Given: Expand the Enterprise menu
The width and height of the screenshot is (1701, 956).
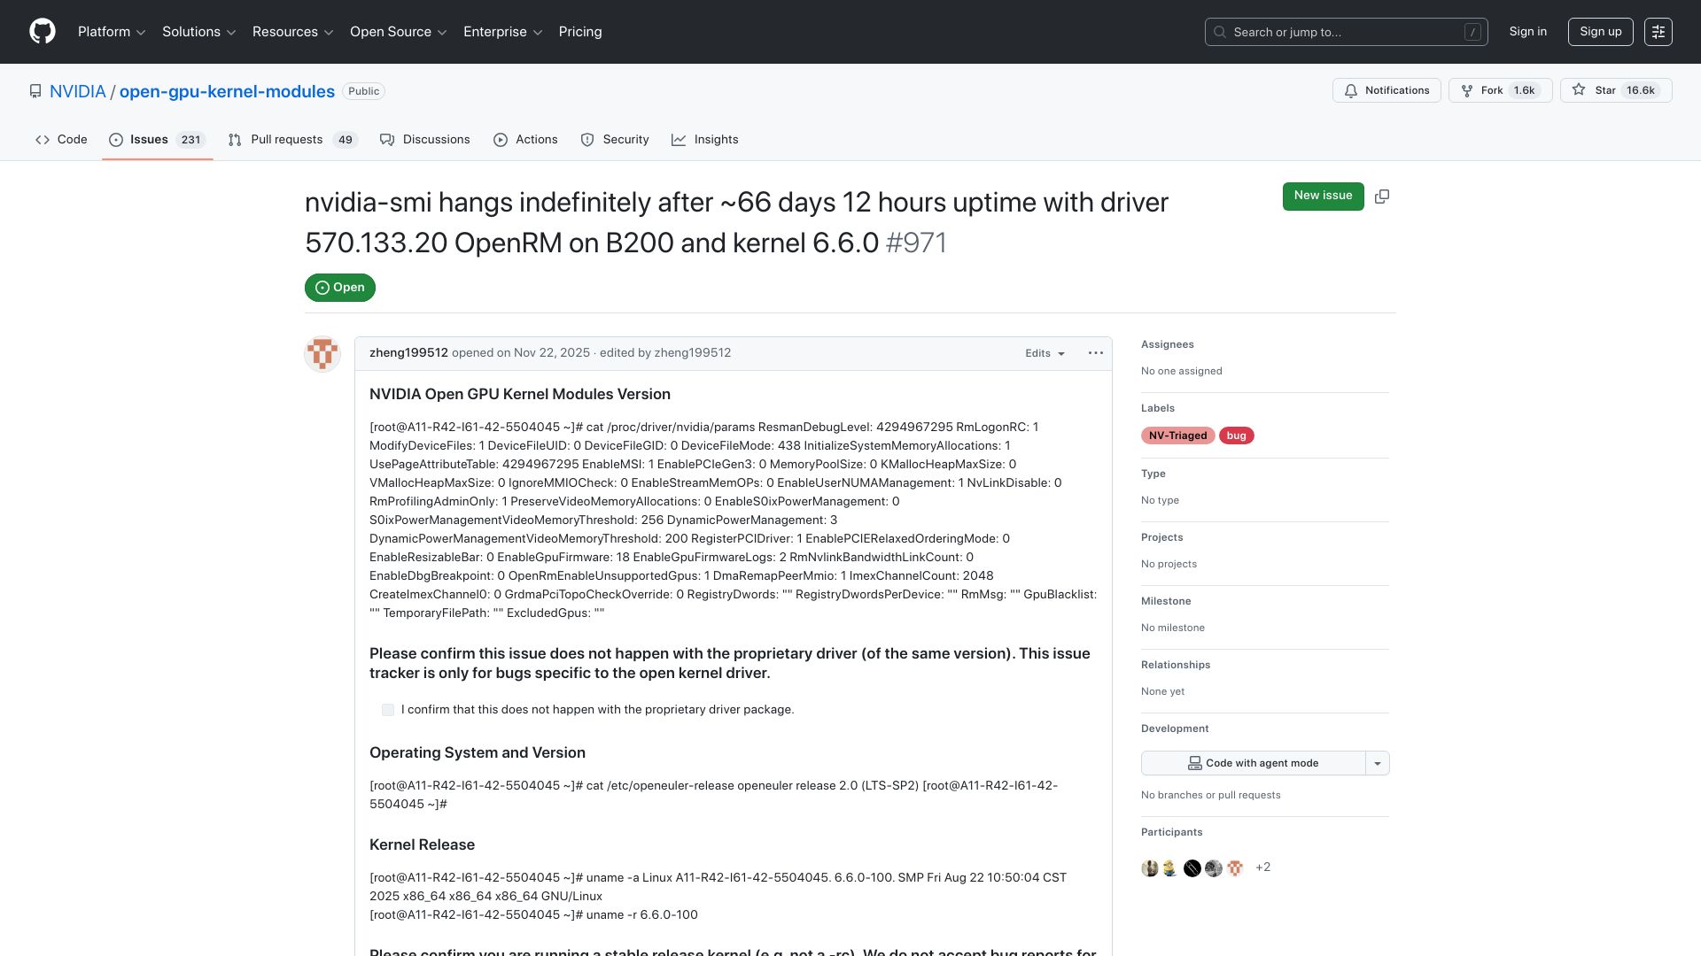Looking at the screenshot, I should 503,32.
